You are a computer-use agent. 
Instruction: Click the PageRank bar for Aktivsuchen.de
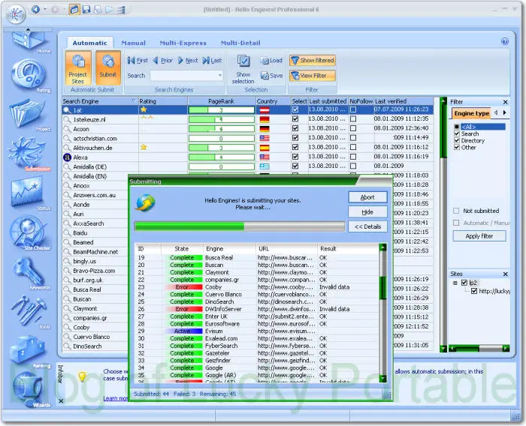(x=222, y=147)
